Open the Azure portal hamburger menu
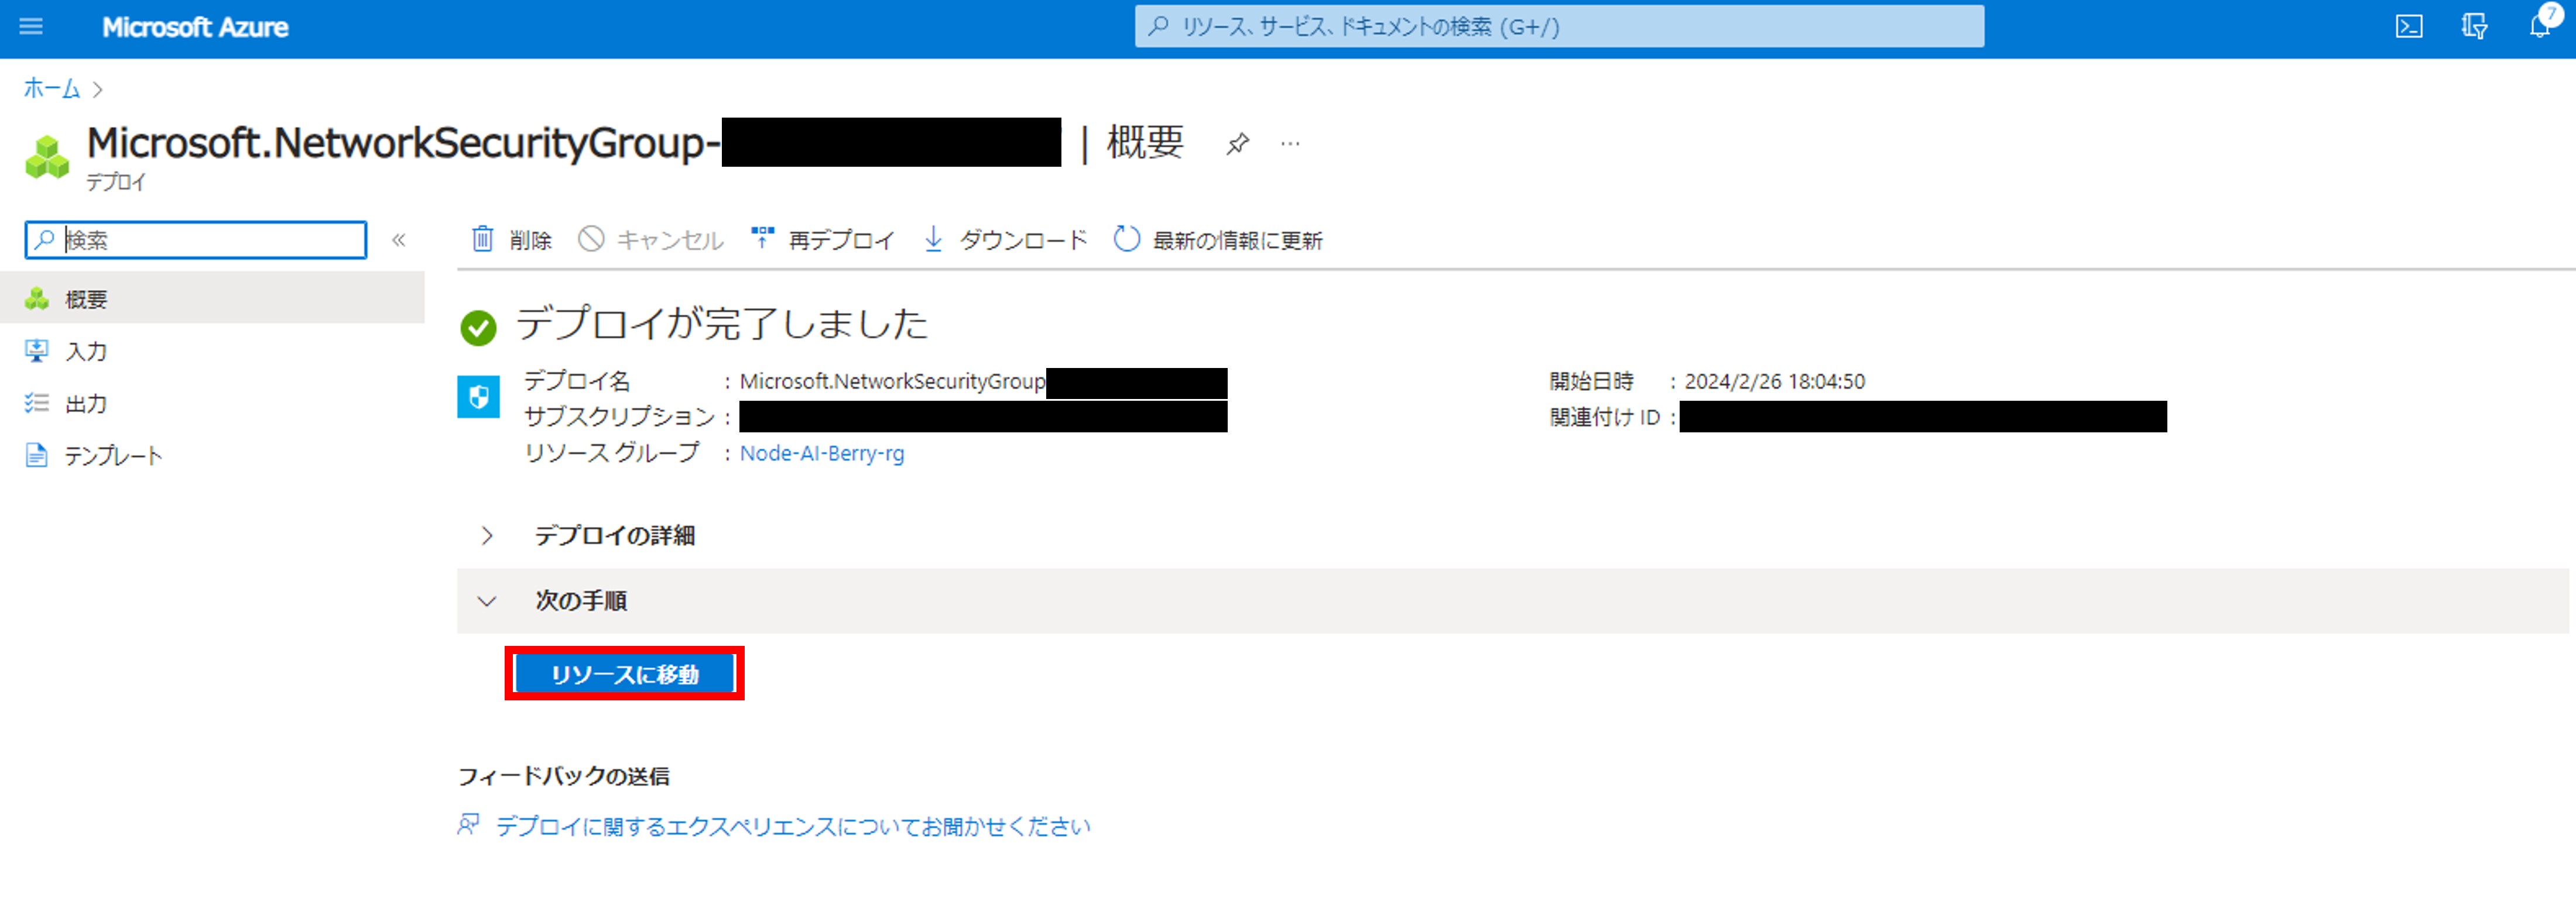Viewport: 2576px width, 908px height. pos(31,27)
